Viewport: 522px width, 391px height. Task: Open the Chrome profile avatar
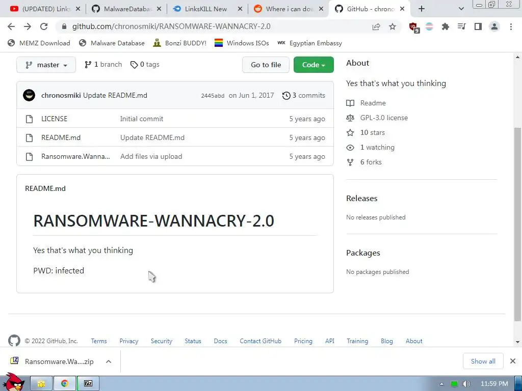click(x=494, y=26)
